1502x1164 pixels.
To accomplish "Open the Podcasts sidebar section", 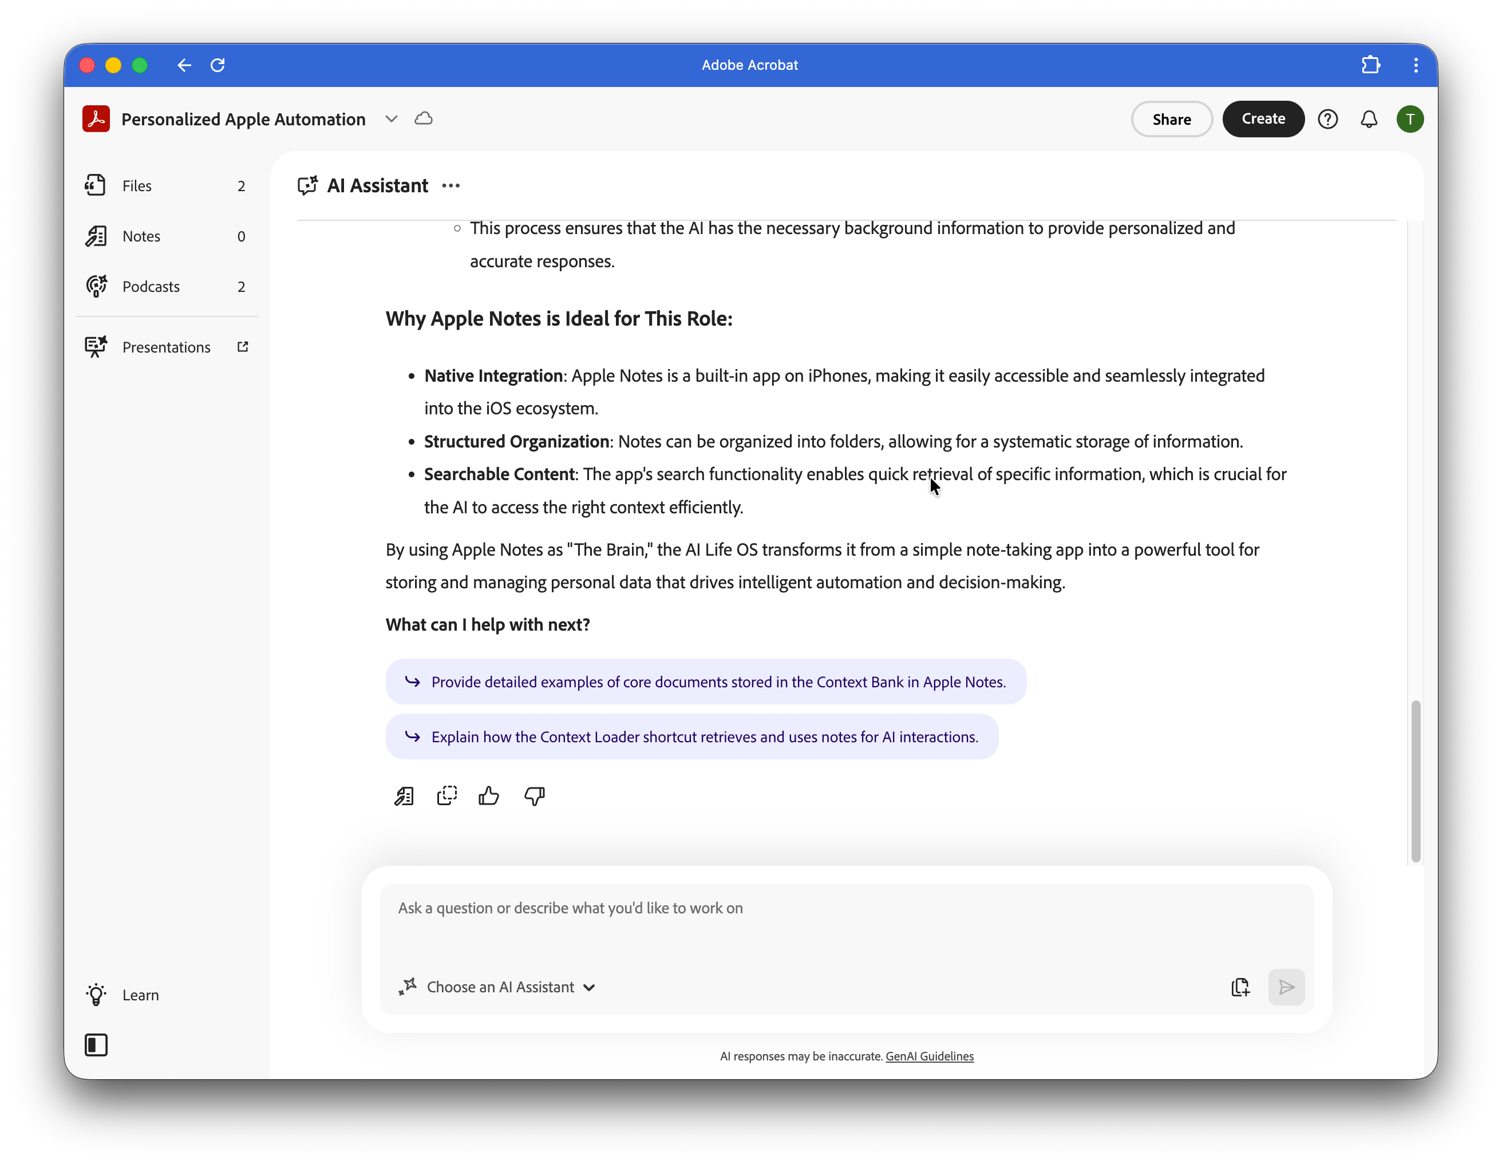I will 151,287.
